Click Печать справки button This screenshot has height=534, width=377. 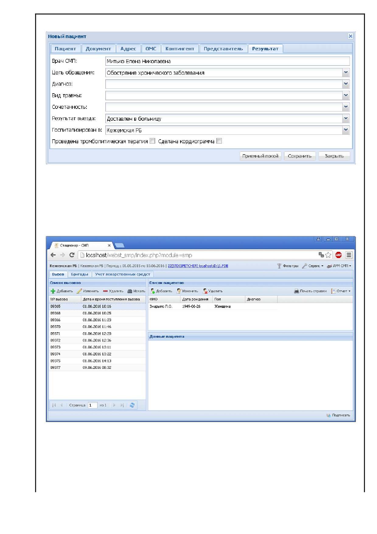pos(310,291)
